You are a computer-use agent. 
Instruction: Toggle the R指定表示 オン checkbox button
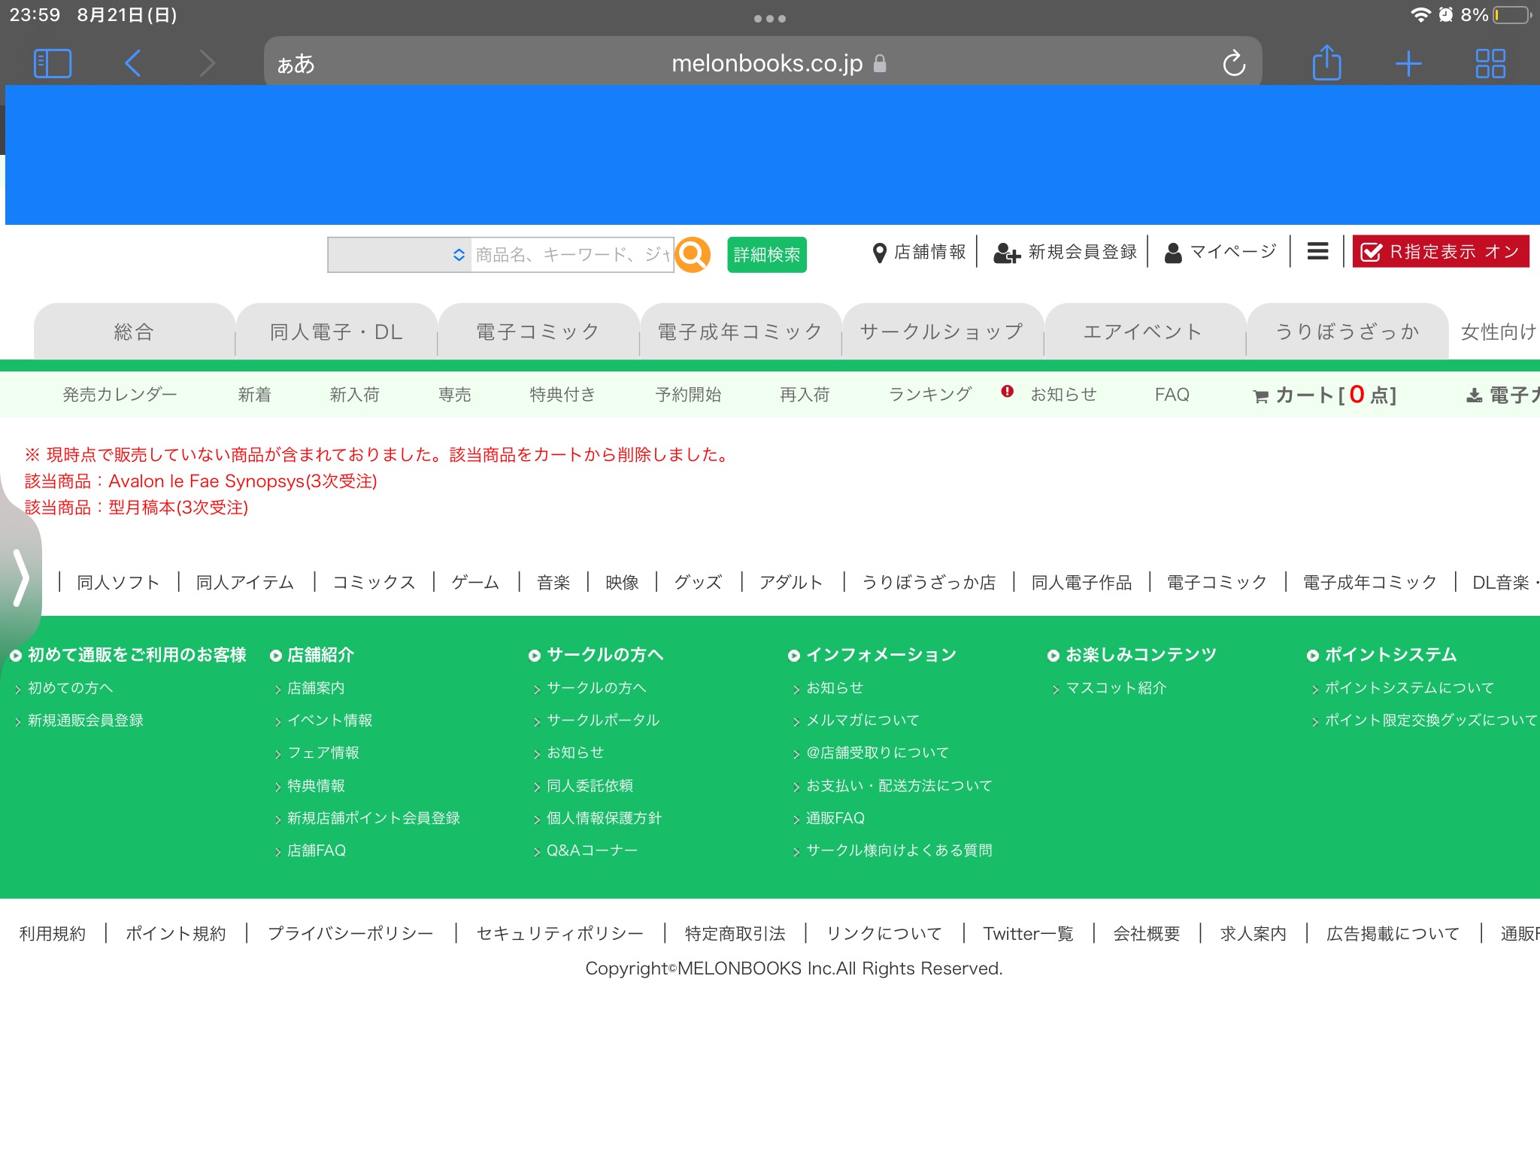point(1440,252)
